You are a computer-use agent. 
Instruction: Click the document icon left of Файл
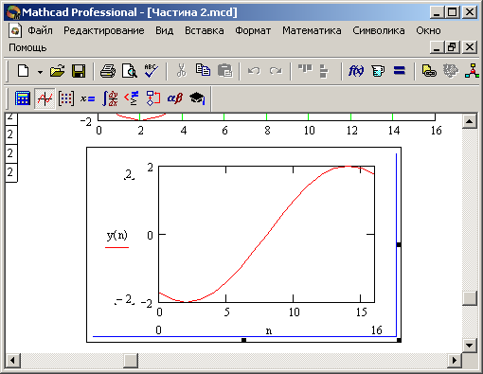(x=15, y=30)
